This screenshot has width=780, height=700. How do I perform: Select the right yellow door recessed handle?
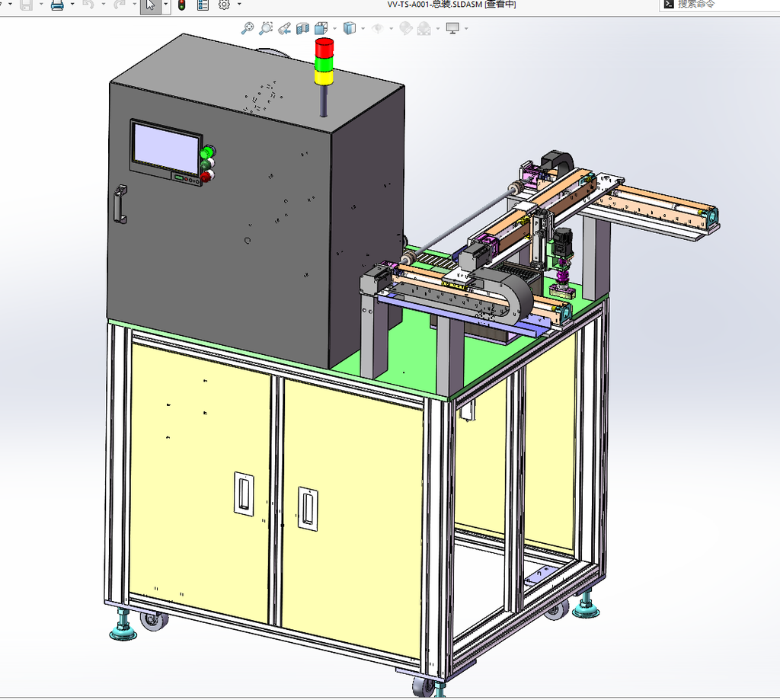click(x=308, y=509)
